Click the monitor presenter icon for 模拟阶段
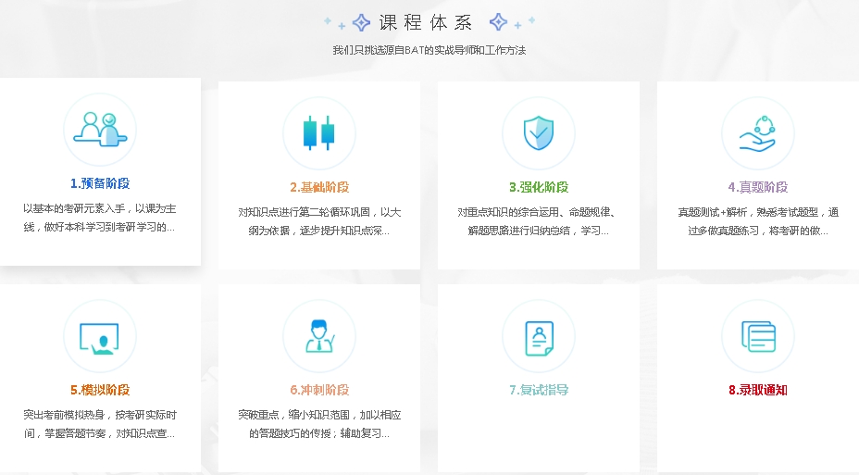859x475 pixels. 100,339
